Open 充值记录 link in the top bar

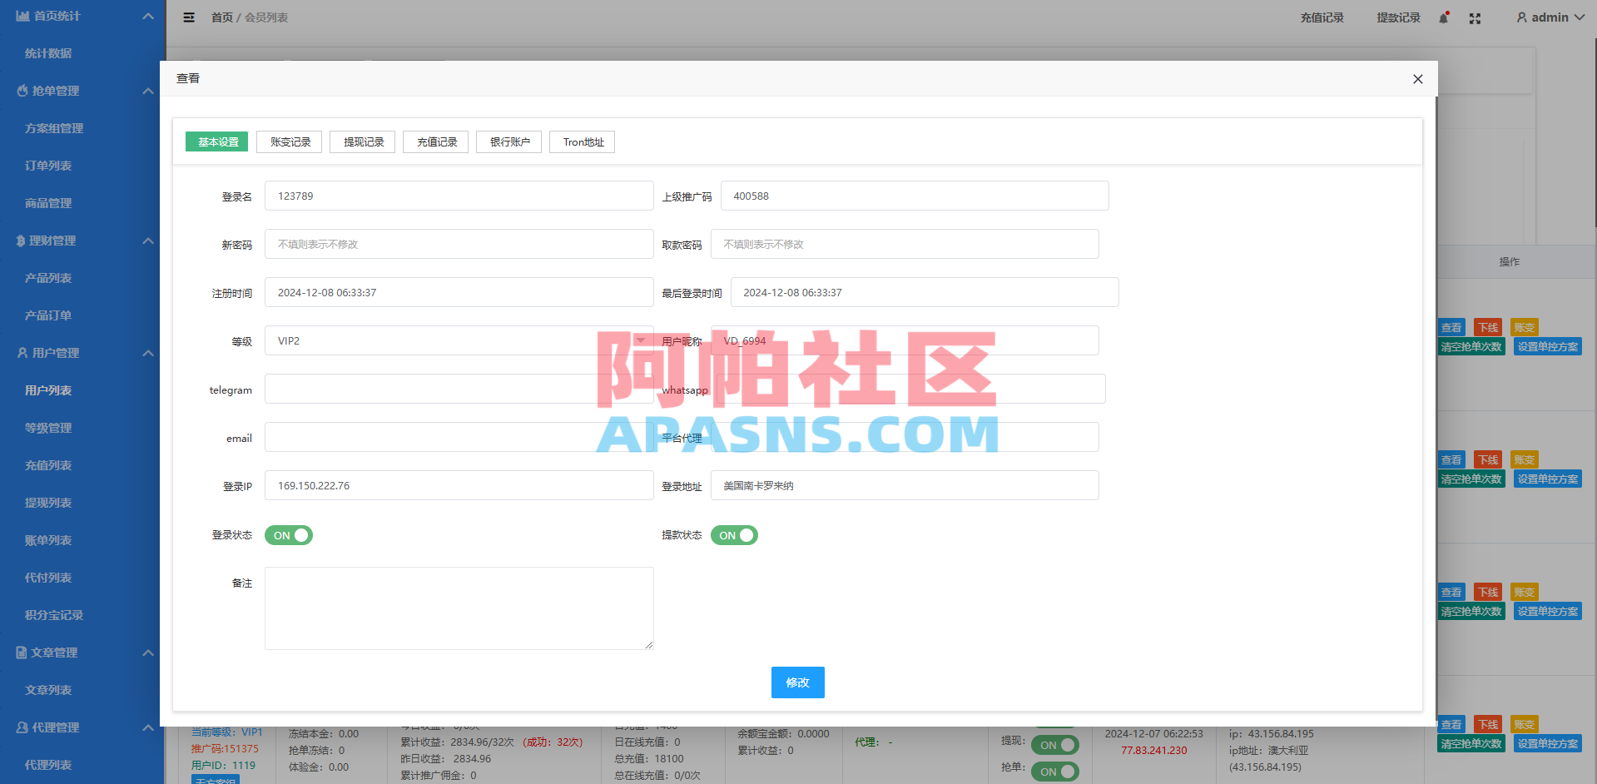click(x=1322, y=17)
